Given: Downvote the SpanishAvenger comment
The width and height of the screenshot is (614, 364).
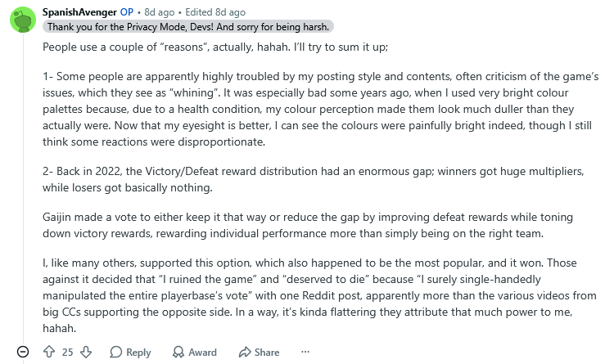Looking at the screenshot, I should pos(86,352).
